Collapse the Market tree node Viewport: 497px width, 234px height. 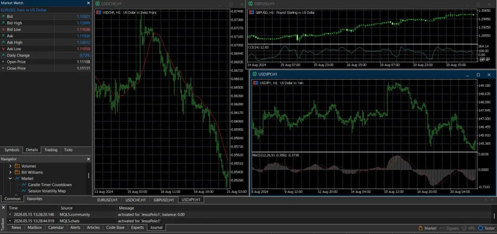pyautogui.click(x=11, y=179)
